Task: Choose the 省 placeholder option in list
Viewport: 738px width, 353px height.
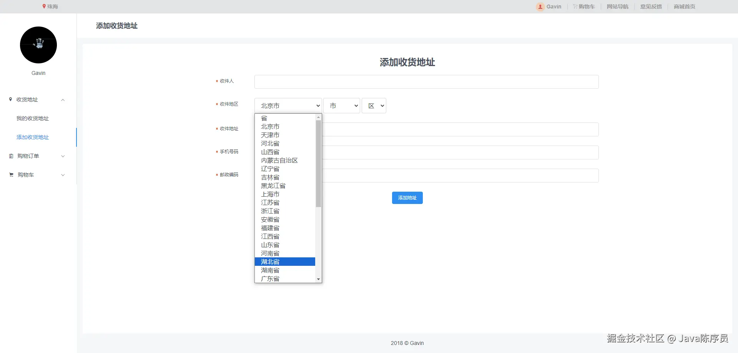Action: pos(285,118)
